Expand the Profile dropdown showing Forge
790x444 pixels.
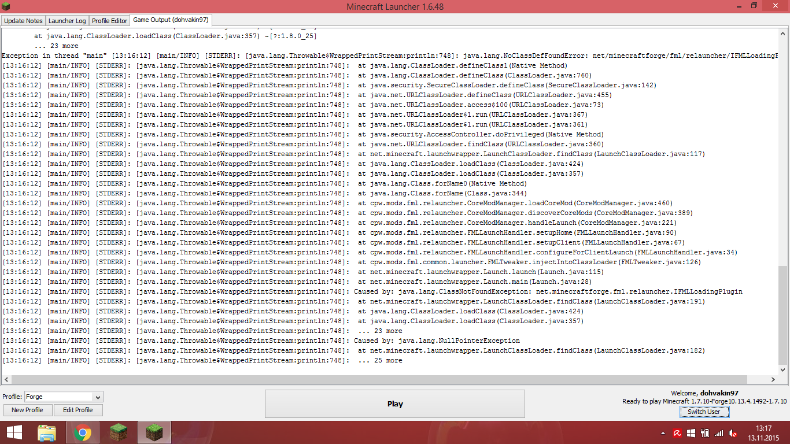tap(98, 397)
